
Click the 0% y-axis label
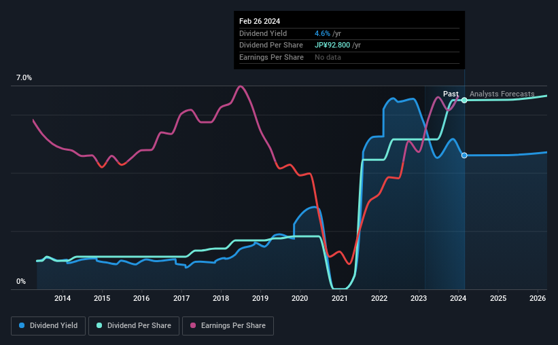(21, 282)
